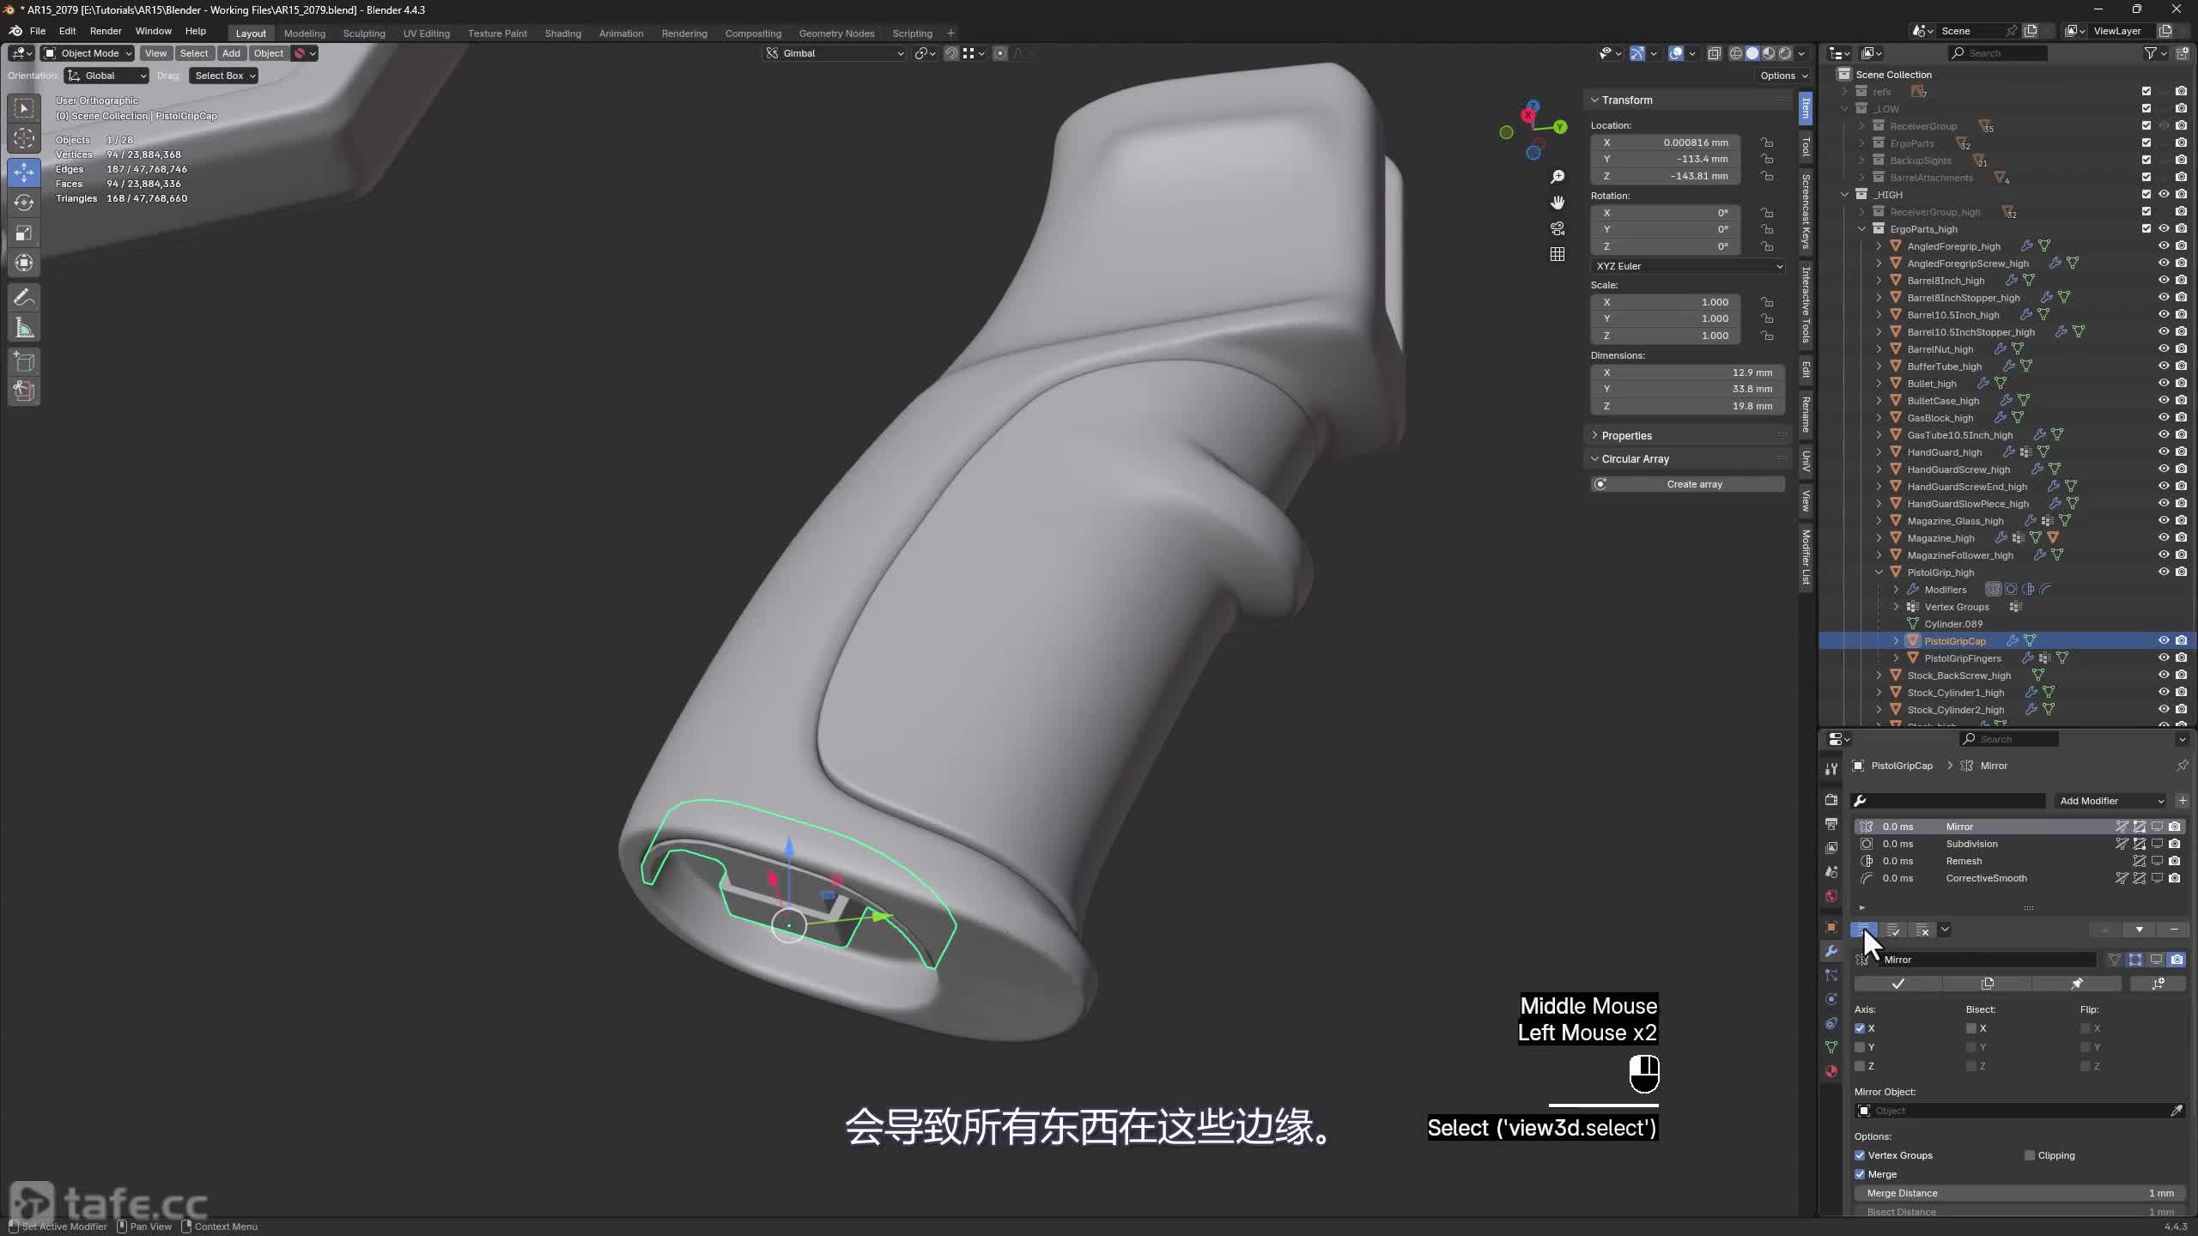Select the Subdivision modifier in the list

[2019, 844]
